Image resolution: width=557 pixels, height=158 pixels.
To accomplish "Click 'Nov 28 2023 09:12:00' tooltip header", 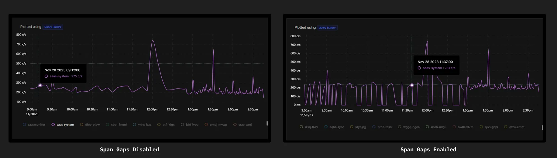I will (63, 70).
